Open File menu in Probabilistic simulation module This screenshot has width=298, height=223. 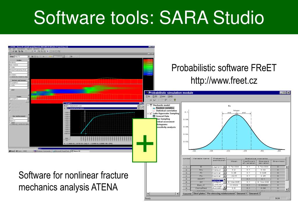click(148, 96)
